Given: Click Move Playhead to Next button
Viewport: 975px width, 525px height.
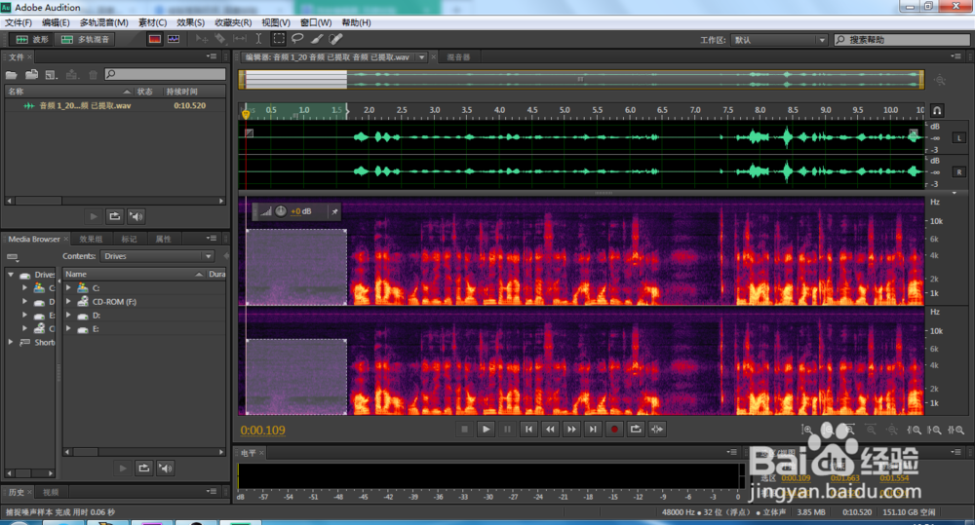Looking at the screenshot, I should click(593, 429).
